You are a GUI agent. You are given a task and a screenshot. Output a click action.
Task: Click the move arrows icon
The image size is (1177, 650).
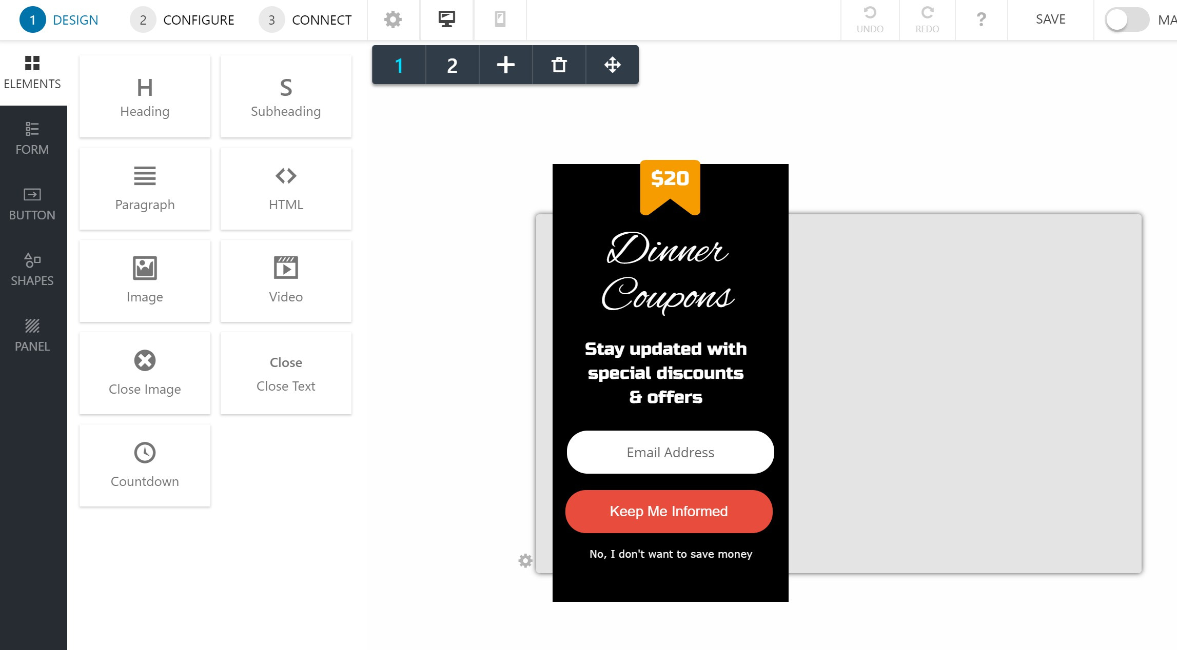[x=612, y=65]
